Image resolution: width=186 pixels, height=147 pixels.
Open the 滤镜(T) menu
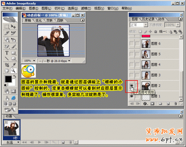point(86,8)
